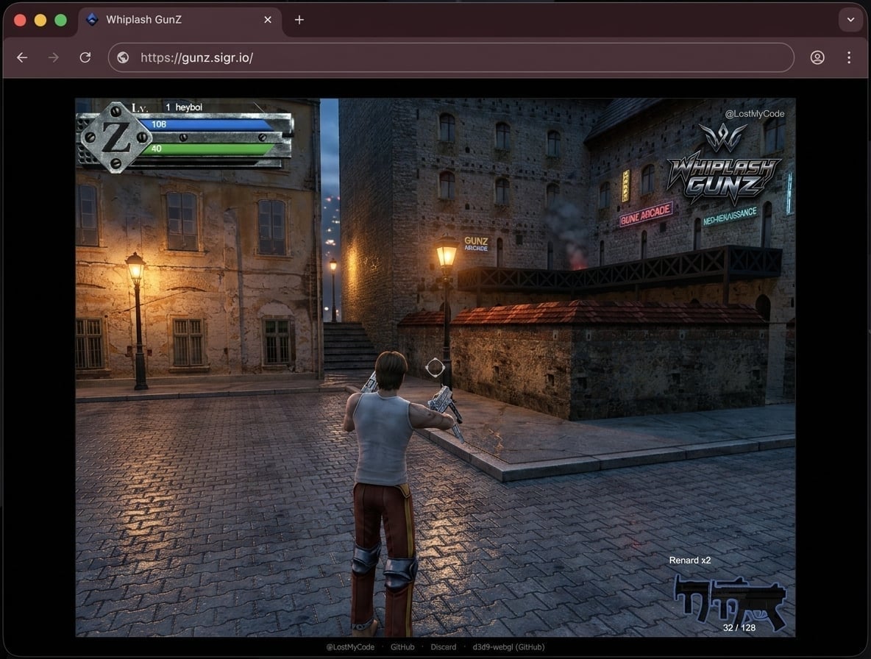Image resolution: width=871 pixels, height=659 pixels.
Task: Open the three-dot browser menu
Action: pyautogui.click(x=849, y=57)
